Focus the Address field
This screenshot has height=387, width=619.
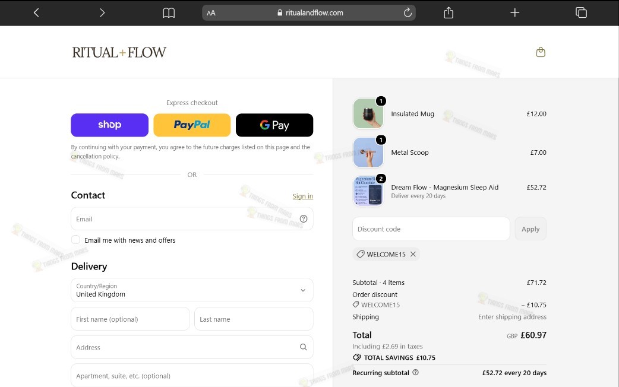click(x=192, y=347)
